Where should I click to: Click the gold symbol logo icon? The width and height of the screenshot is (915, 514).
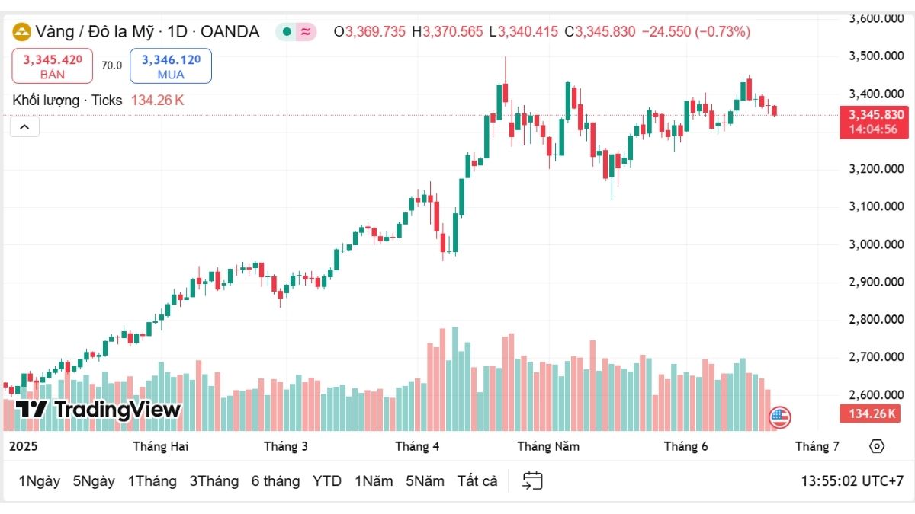pos(21,32)
